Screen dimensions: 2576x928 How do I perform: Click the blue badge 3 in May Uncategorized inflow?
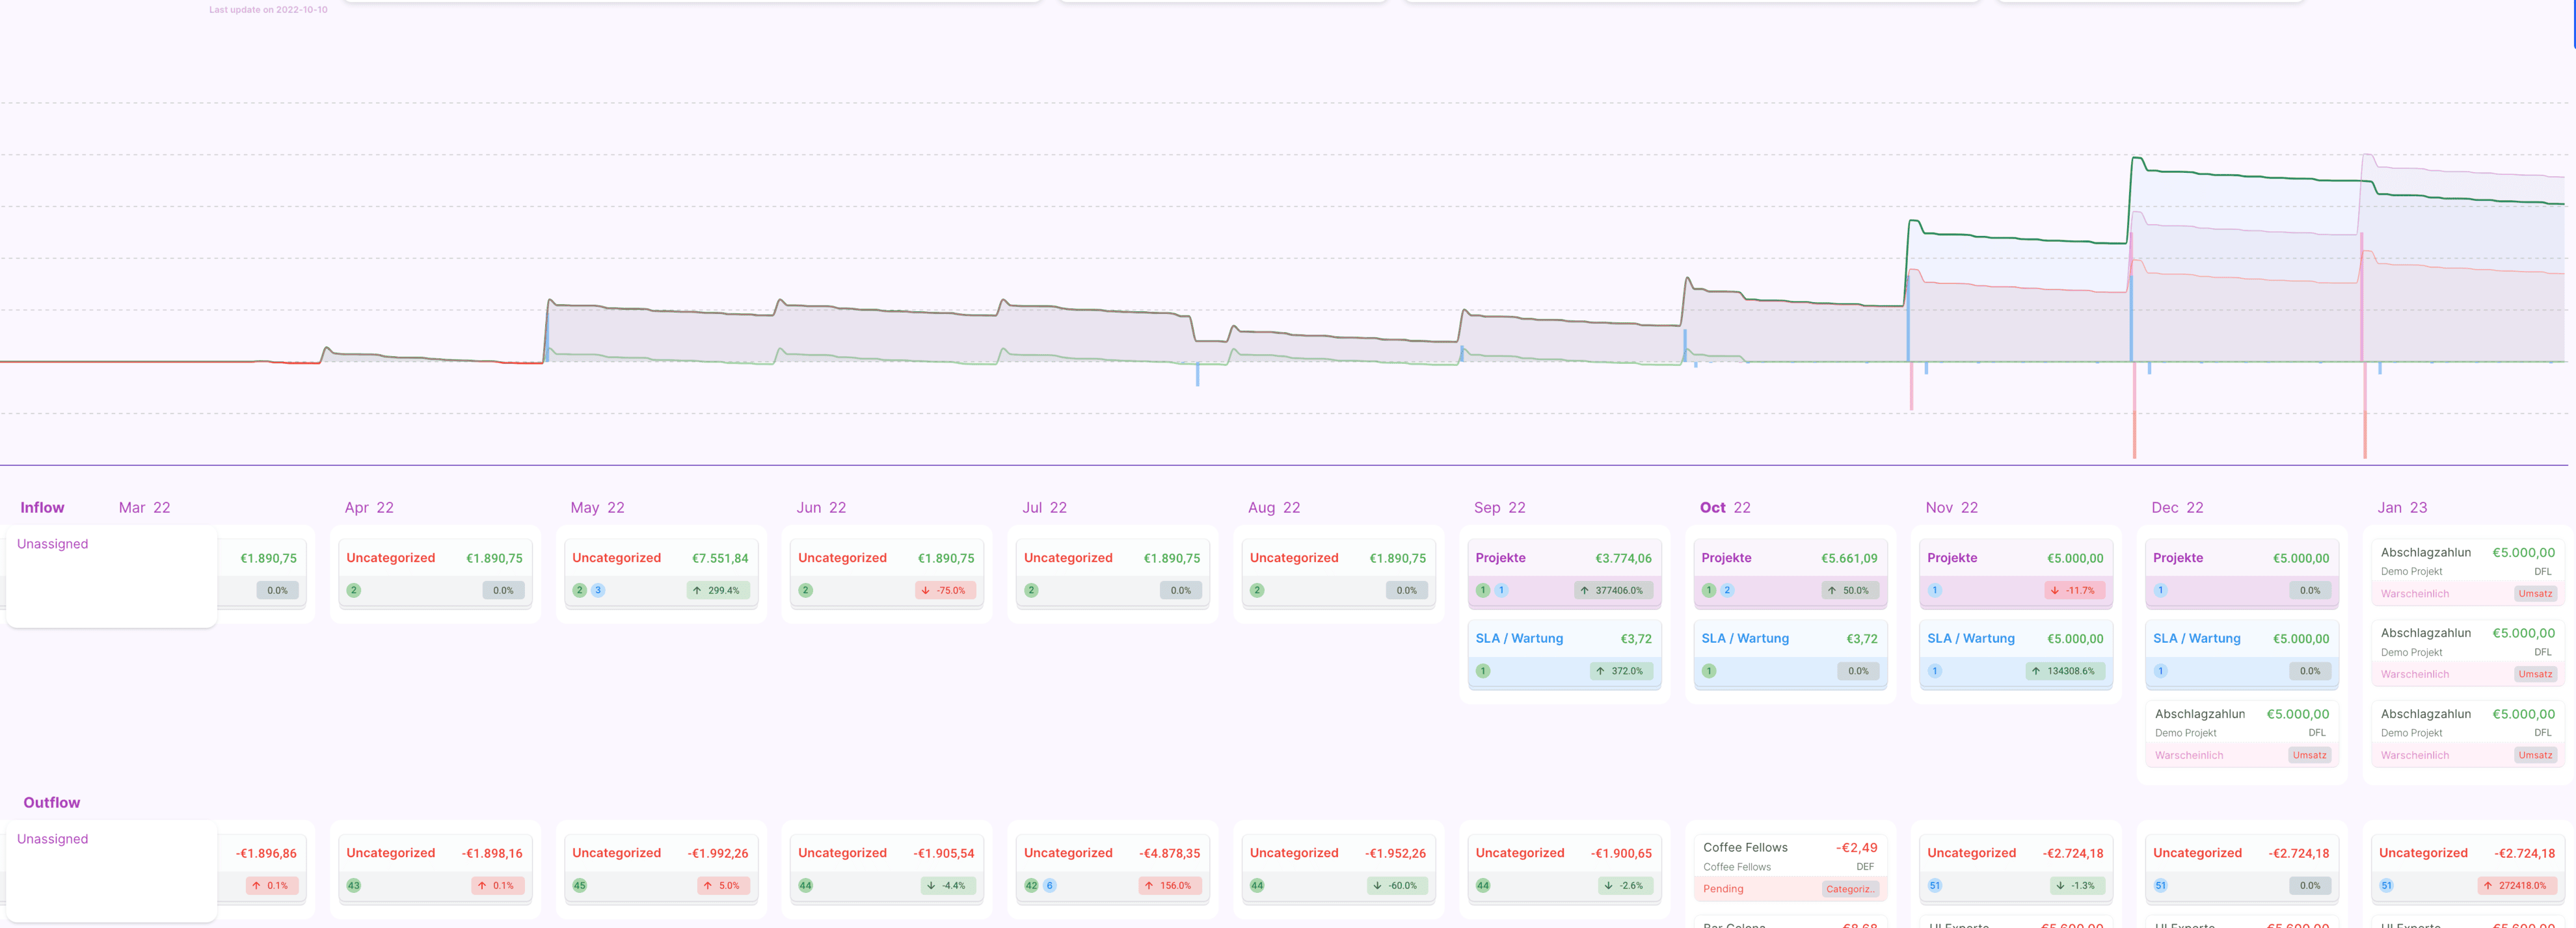[598, 590]
